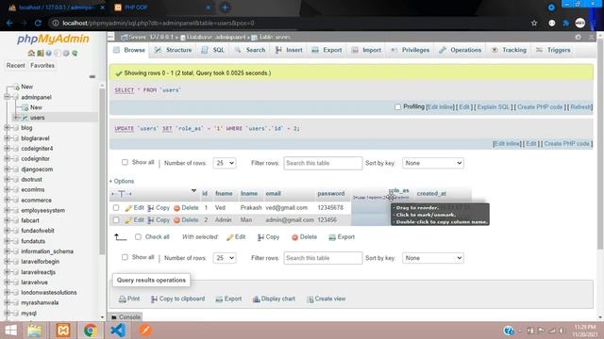Screen dimensions: 604x339
Task: Expand the blog database node
Action: (7, 128)
